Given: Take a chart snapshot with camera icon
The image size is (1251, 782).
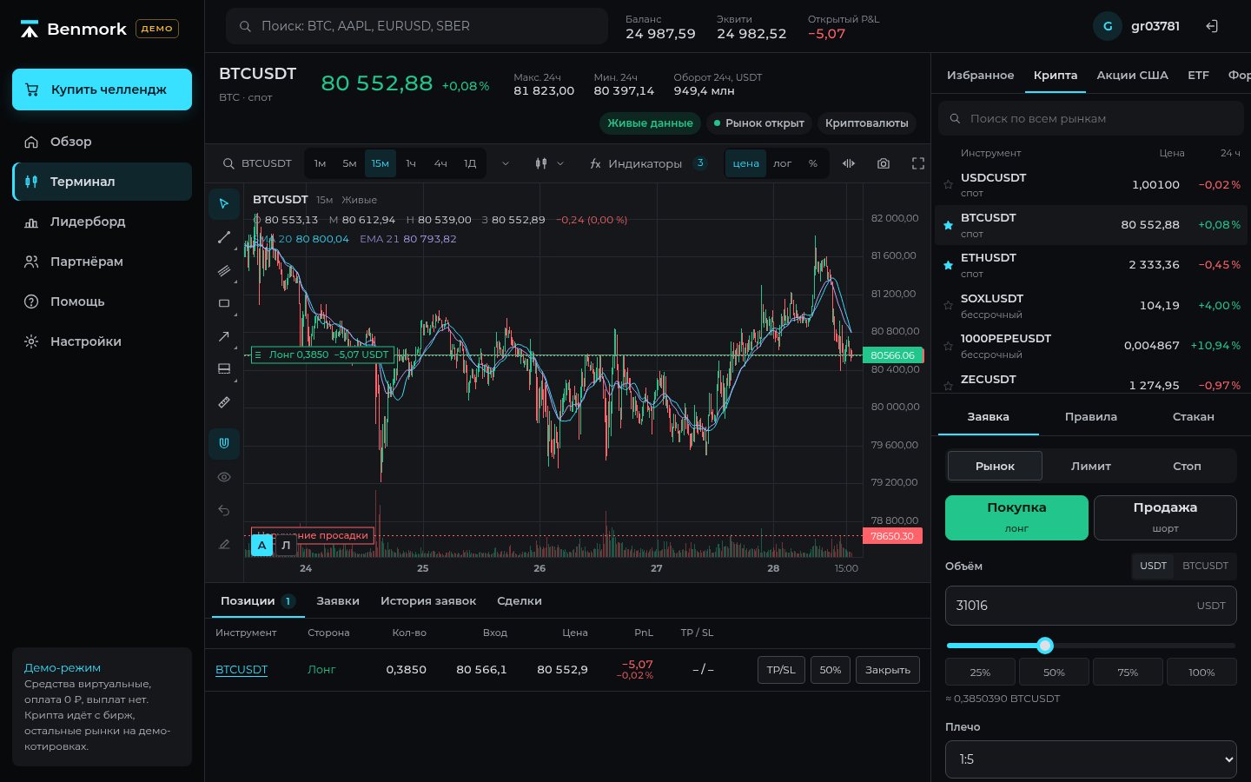Looking at the screenshot, I should point(884,163).
